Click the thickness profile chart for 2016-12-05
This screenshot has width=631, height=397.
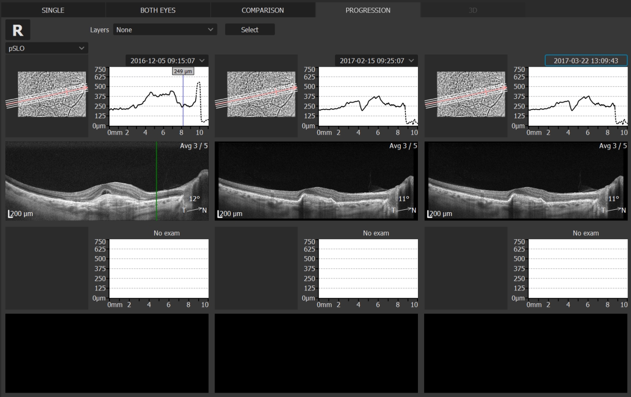[159, 96]
